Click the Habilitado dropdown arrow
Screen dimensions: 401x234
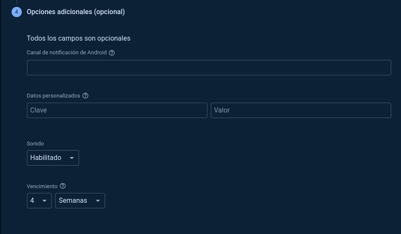click(72, 158)
